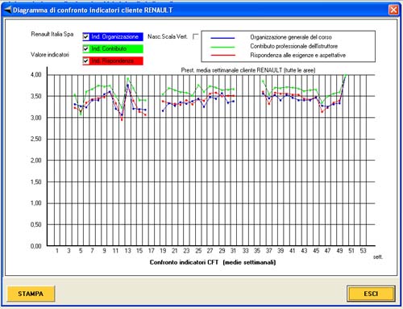Click the 2,00 y-axis value

point(36,161)
